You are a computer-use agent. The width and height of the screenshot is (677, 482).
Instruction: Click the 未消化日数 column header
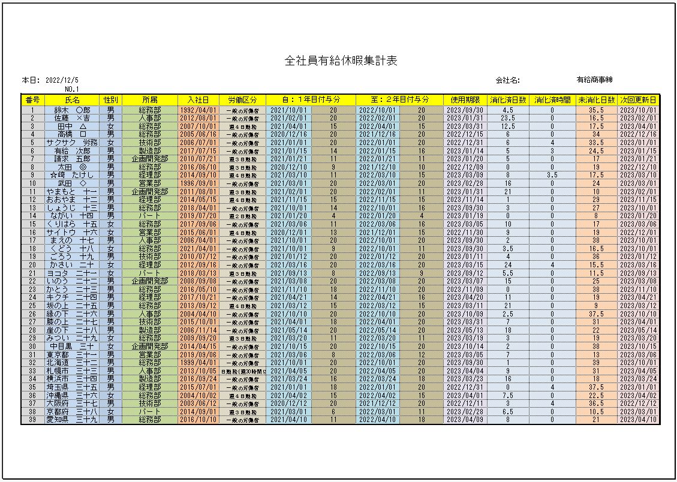[x=596, y=100]
